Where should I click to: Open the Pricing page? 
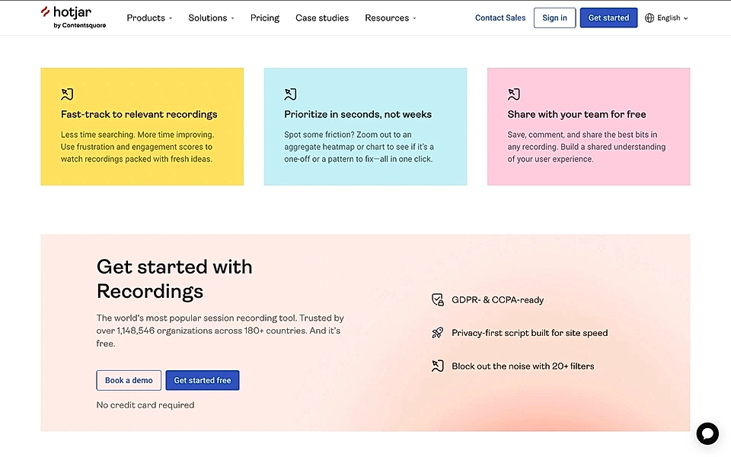pyautogui.click(x=264, y=18)
